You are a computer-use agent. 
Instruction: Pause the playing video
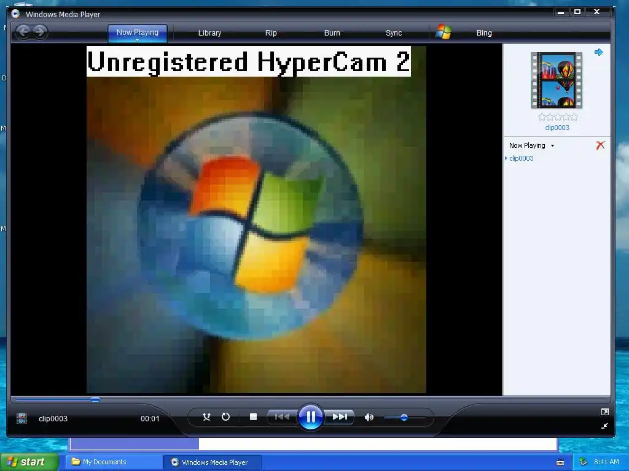coord(310,417)
